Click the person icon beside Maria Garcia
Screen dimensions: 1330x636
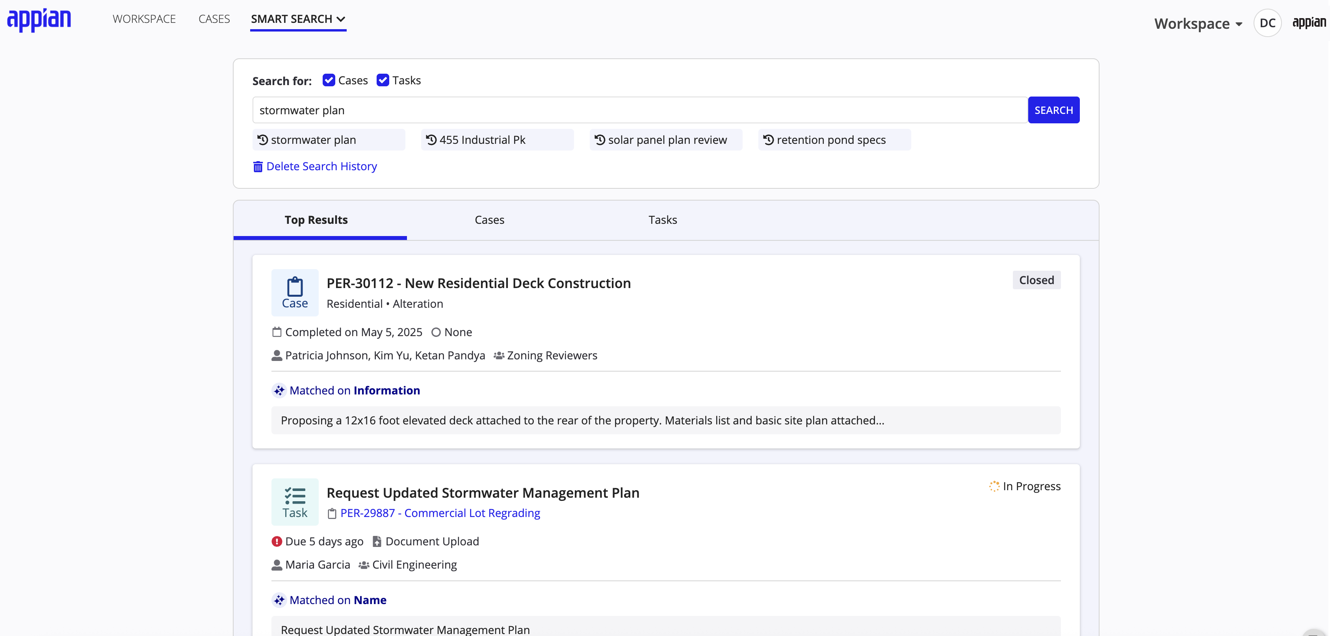click(277, 565)
